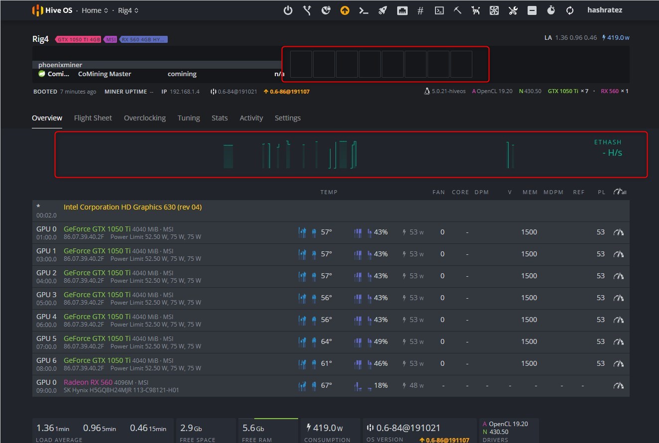Click the CoMining Master wallet name
This screenshot has height=443, width=659.
click(105, 74)
